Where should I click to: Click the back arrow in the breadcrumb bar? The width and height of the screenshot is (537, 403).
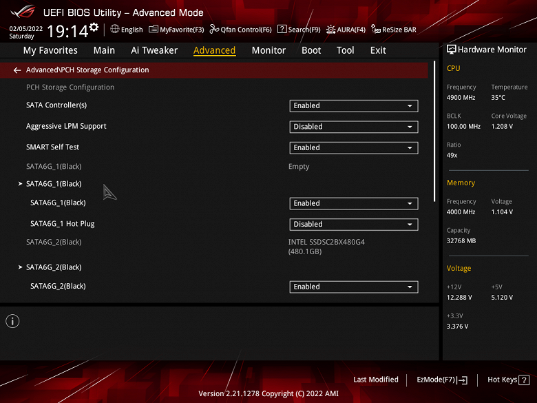pyautogui.click(x=17, y=70)
